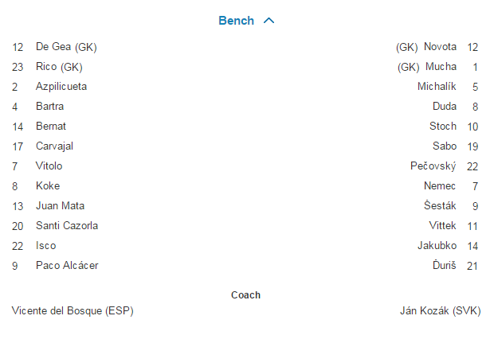Select Koke in the bench list
Viewport: 490px width, 343px height.
point(48,186)
